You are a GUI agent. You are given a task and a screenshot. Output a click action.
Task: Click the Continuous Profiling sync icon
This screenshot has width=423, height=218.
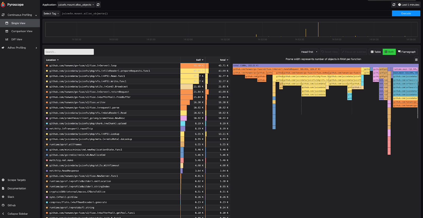pos(3,15)
